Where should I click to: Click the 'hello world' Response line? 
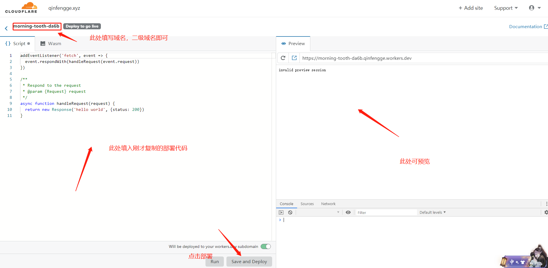click(x=84, y=109)
